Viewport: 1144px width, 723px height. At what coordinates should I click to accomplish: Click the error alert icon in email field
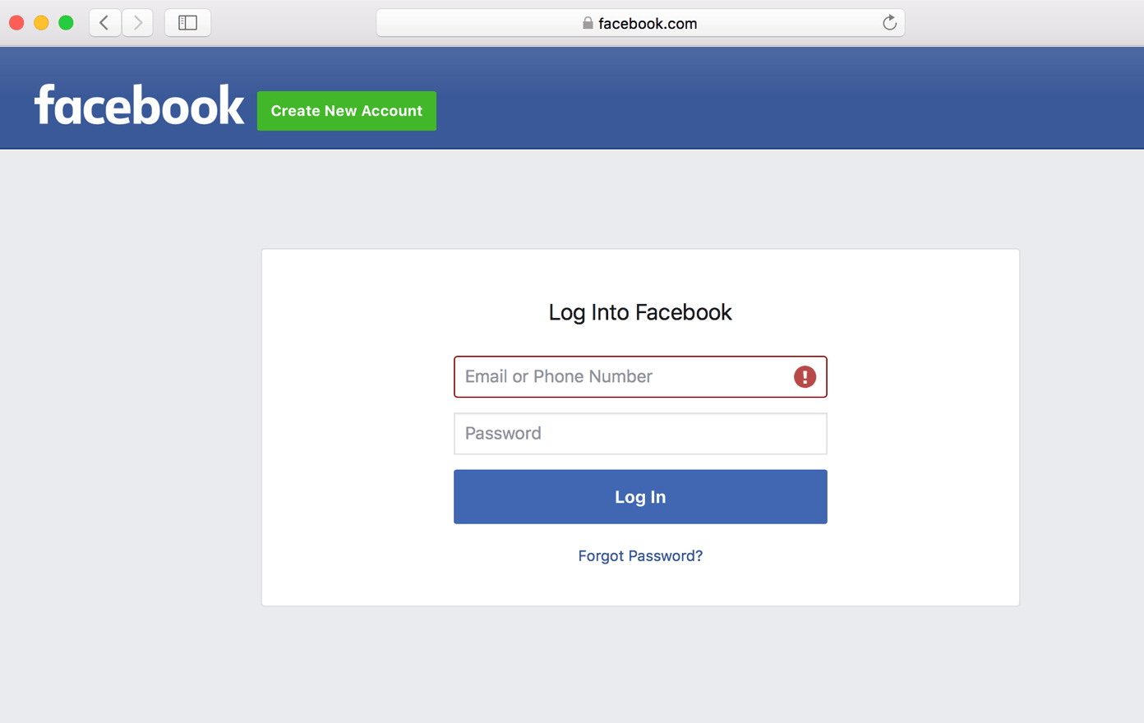[x=804, y=376]
